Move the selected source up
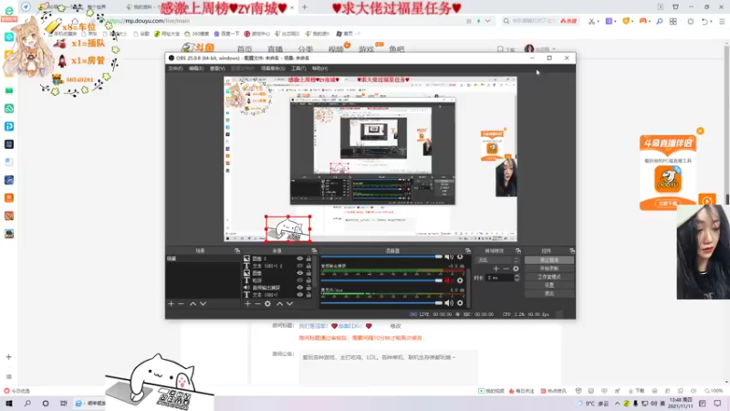730x411 pixels. [279, 304]
